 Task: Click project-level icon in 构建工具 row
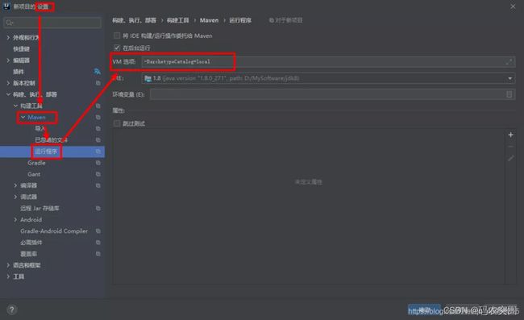(x=98, y=106)
